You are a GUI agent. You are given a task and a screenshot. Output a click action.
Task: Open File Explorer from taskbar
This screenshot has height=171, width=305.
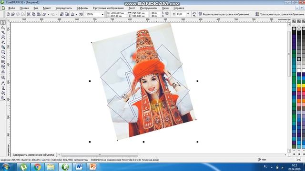tap(51, 167)
